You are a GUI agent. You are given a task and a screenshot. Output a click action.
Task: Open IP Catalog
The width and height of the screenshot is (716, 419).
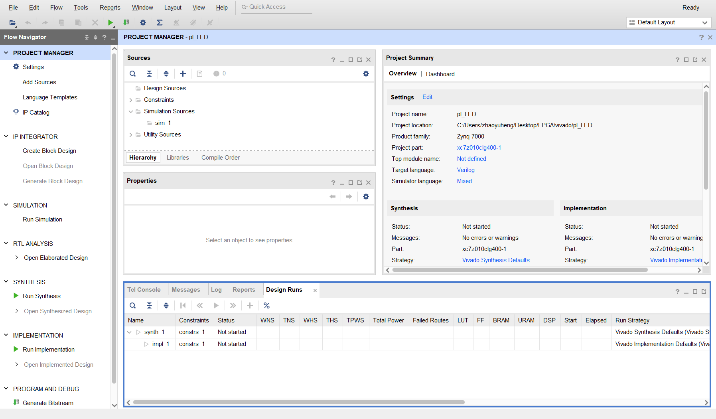click(36, 113)
